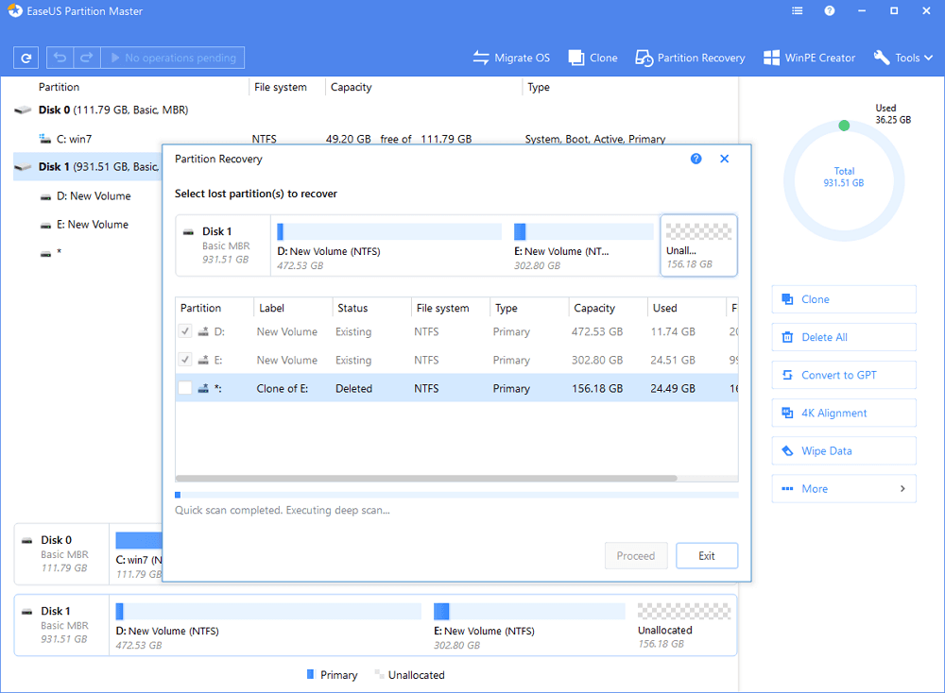Check the deleted Clone of E: partition

pyautogui.click(x=185, y=388)
